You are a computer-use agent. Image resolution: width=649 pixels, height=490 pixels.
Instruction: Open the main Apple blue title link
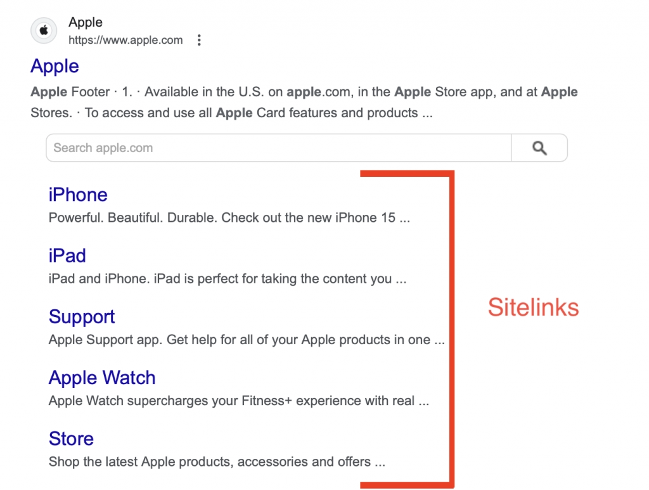click(x=55, y=66)
